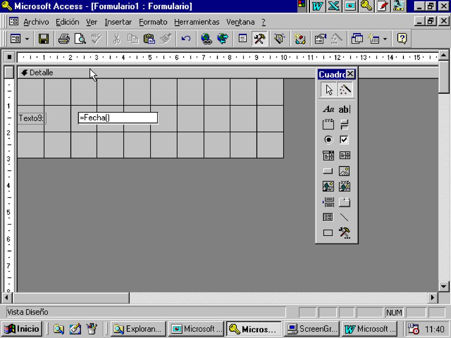Insert hyperlink with globe-link icon

point(206,39)
